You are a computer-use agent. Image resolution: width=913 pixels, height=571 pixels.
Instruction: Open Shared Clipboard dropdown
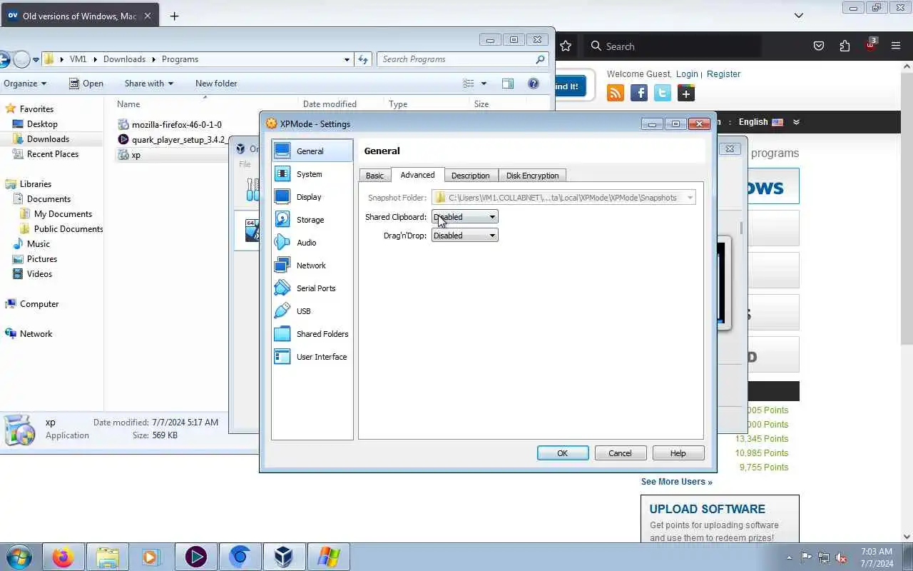(x=464, y=217)
